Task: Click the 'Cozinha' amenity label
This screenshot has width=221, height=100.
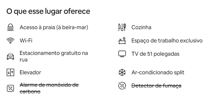Action: (x=141, y=27)
